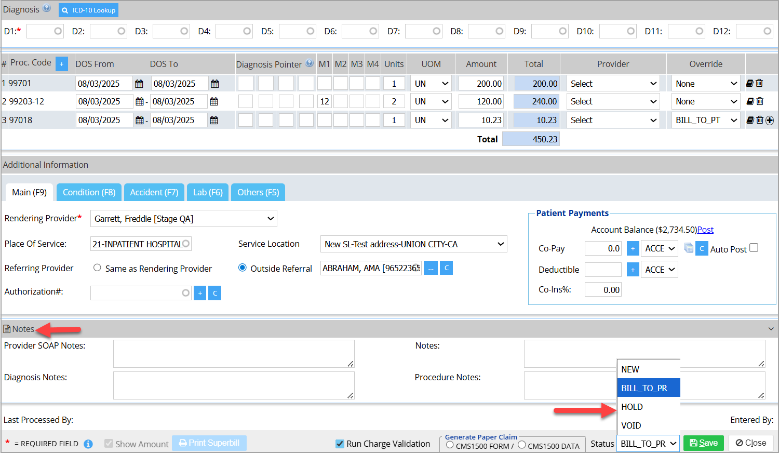Viewport: 779px width, 453px height.
Task: Open Rendering Provider dropdown
Action: 183,219
